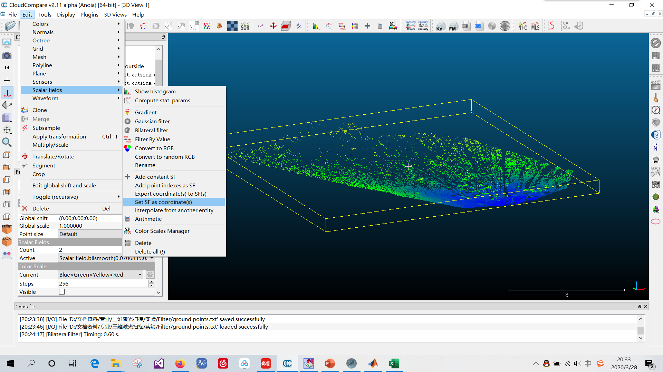Toggle the Color Scale Visible checkbox
663x372 pixels.
click(62, 292)
